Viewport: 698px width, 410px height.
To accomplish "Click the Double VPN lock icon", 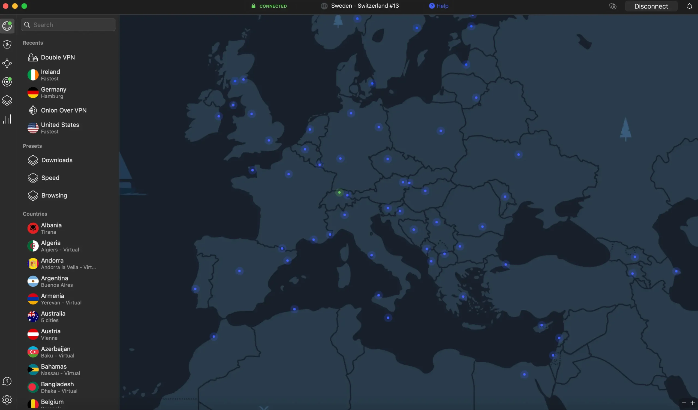I will coord(33,57).
